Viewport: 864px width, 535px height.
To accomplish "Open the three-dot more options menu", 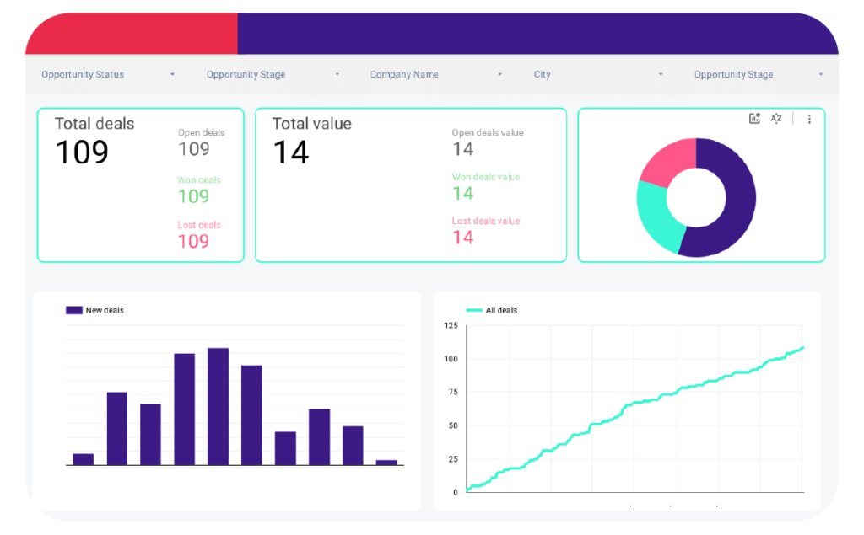I will pos(809,120).
